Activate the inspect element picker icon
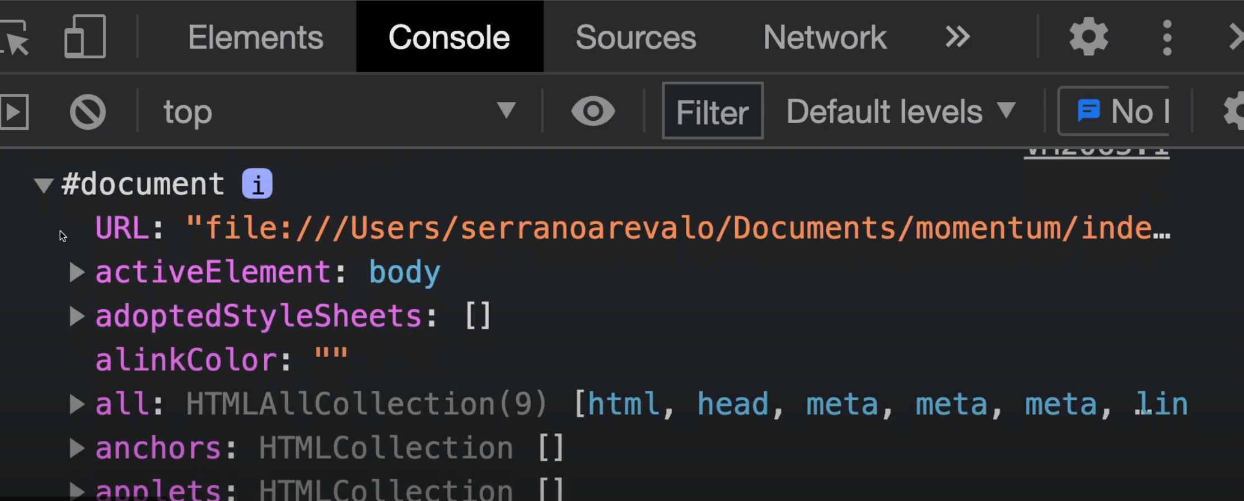 click(14, 37)
